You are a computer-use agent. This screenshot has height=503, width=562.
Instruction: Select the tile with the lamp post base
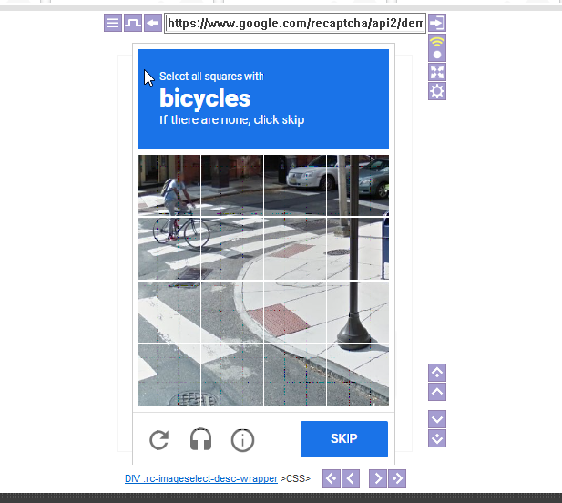[358, 312]
